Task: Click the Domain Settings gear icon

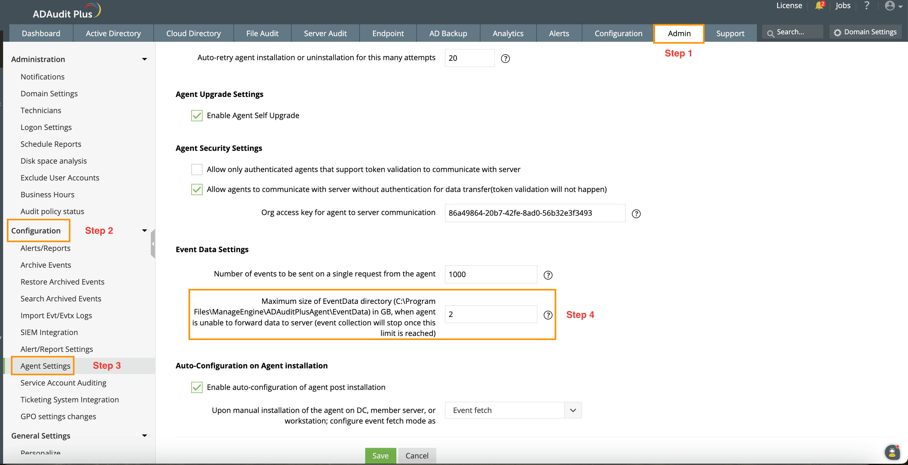Action: [x=838, y=32]
